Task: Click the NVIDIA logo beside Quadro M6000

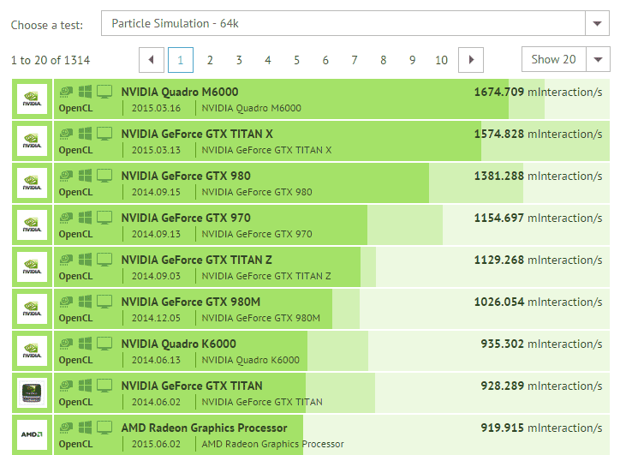Action: pos(32,99)
